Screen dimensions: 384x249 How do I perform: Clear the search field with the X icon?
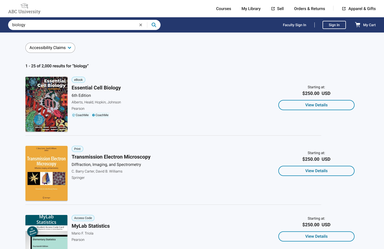(141, 25)
